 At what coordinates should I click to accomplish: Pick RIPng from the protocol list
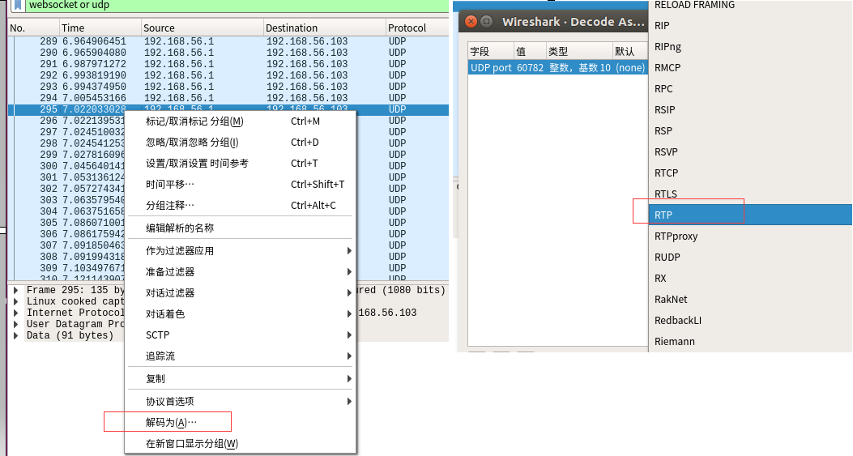tap(750, 47)
